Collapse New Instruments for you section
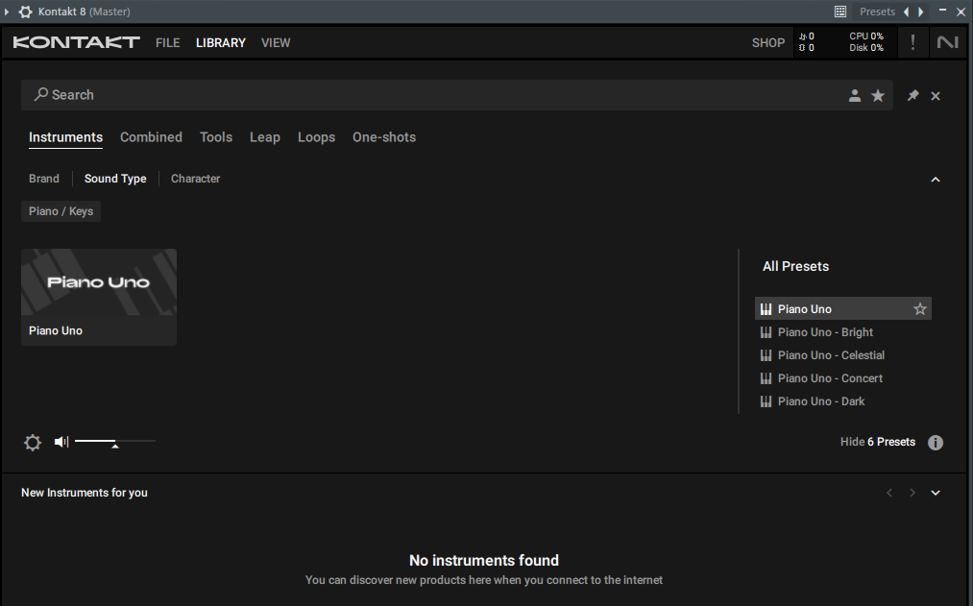The height and width of the screenshot is (606, 973). click(x=936, y=493)
